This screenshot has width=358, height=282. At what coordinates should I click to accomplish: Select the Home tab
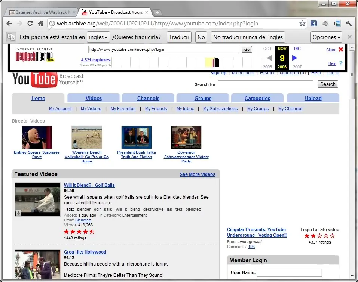pyautogui.click(x=38, y=98)
